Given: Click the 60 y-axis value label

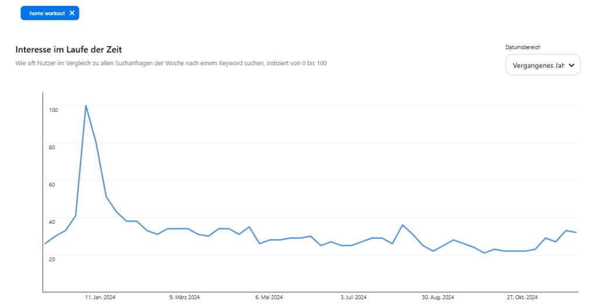Looking at the screenshot, I should 52,184.
